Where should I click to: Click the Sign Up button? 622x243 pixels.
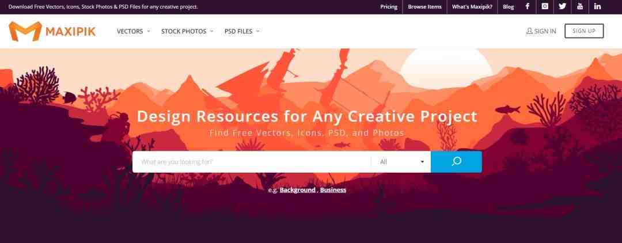584,31
